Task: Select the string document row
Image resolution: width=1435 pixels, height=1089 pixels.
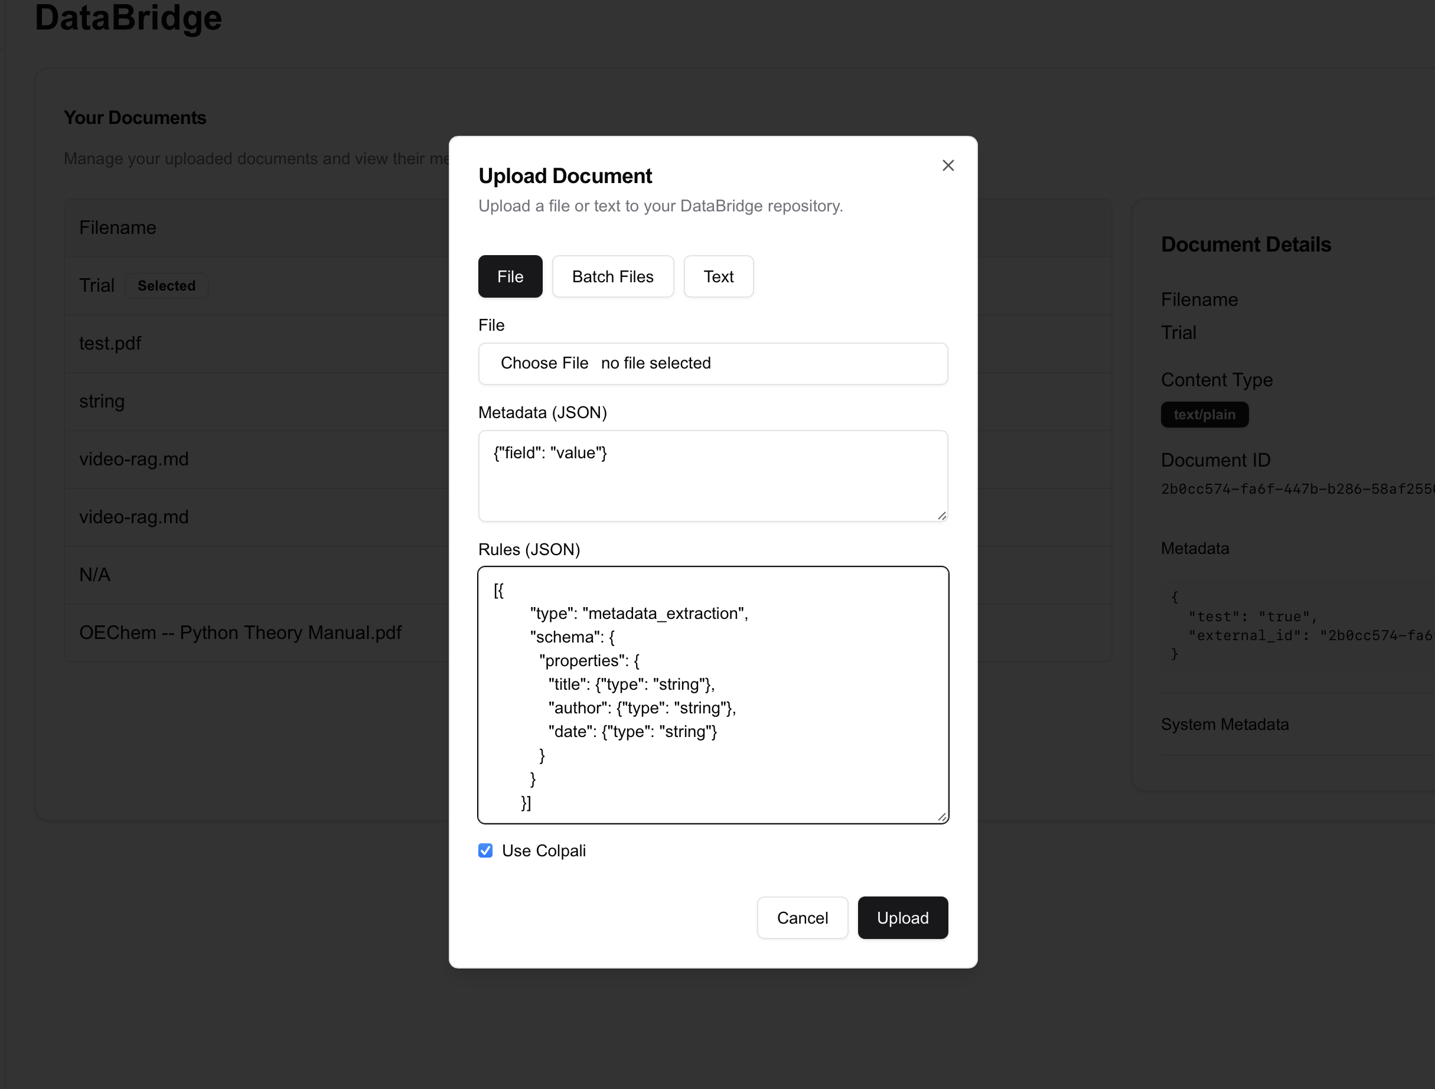Action: click(x=102, y=401)
